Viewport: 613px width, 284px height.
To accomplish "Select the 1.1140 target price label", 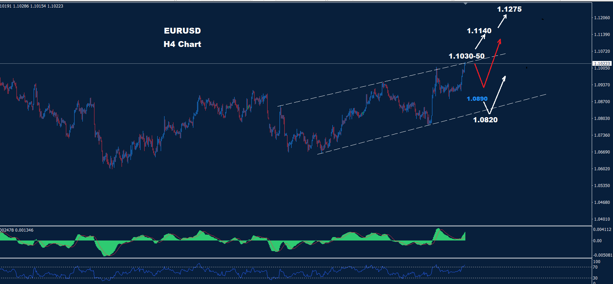I will coord(479,31).
